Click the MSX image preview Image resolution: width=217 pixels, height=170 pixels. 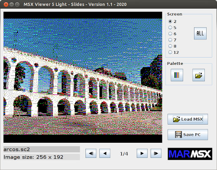click(83, 77)
